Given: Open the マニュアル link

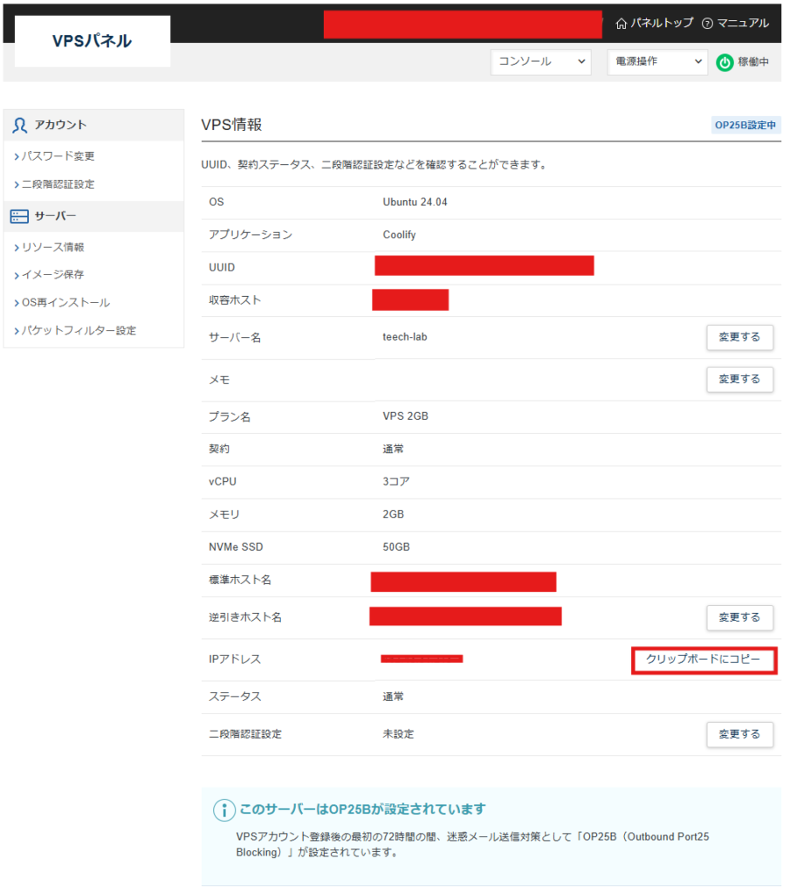Looking at the screenshot, I should pos(743,23).
